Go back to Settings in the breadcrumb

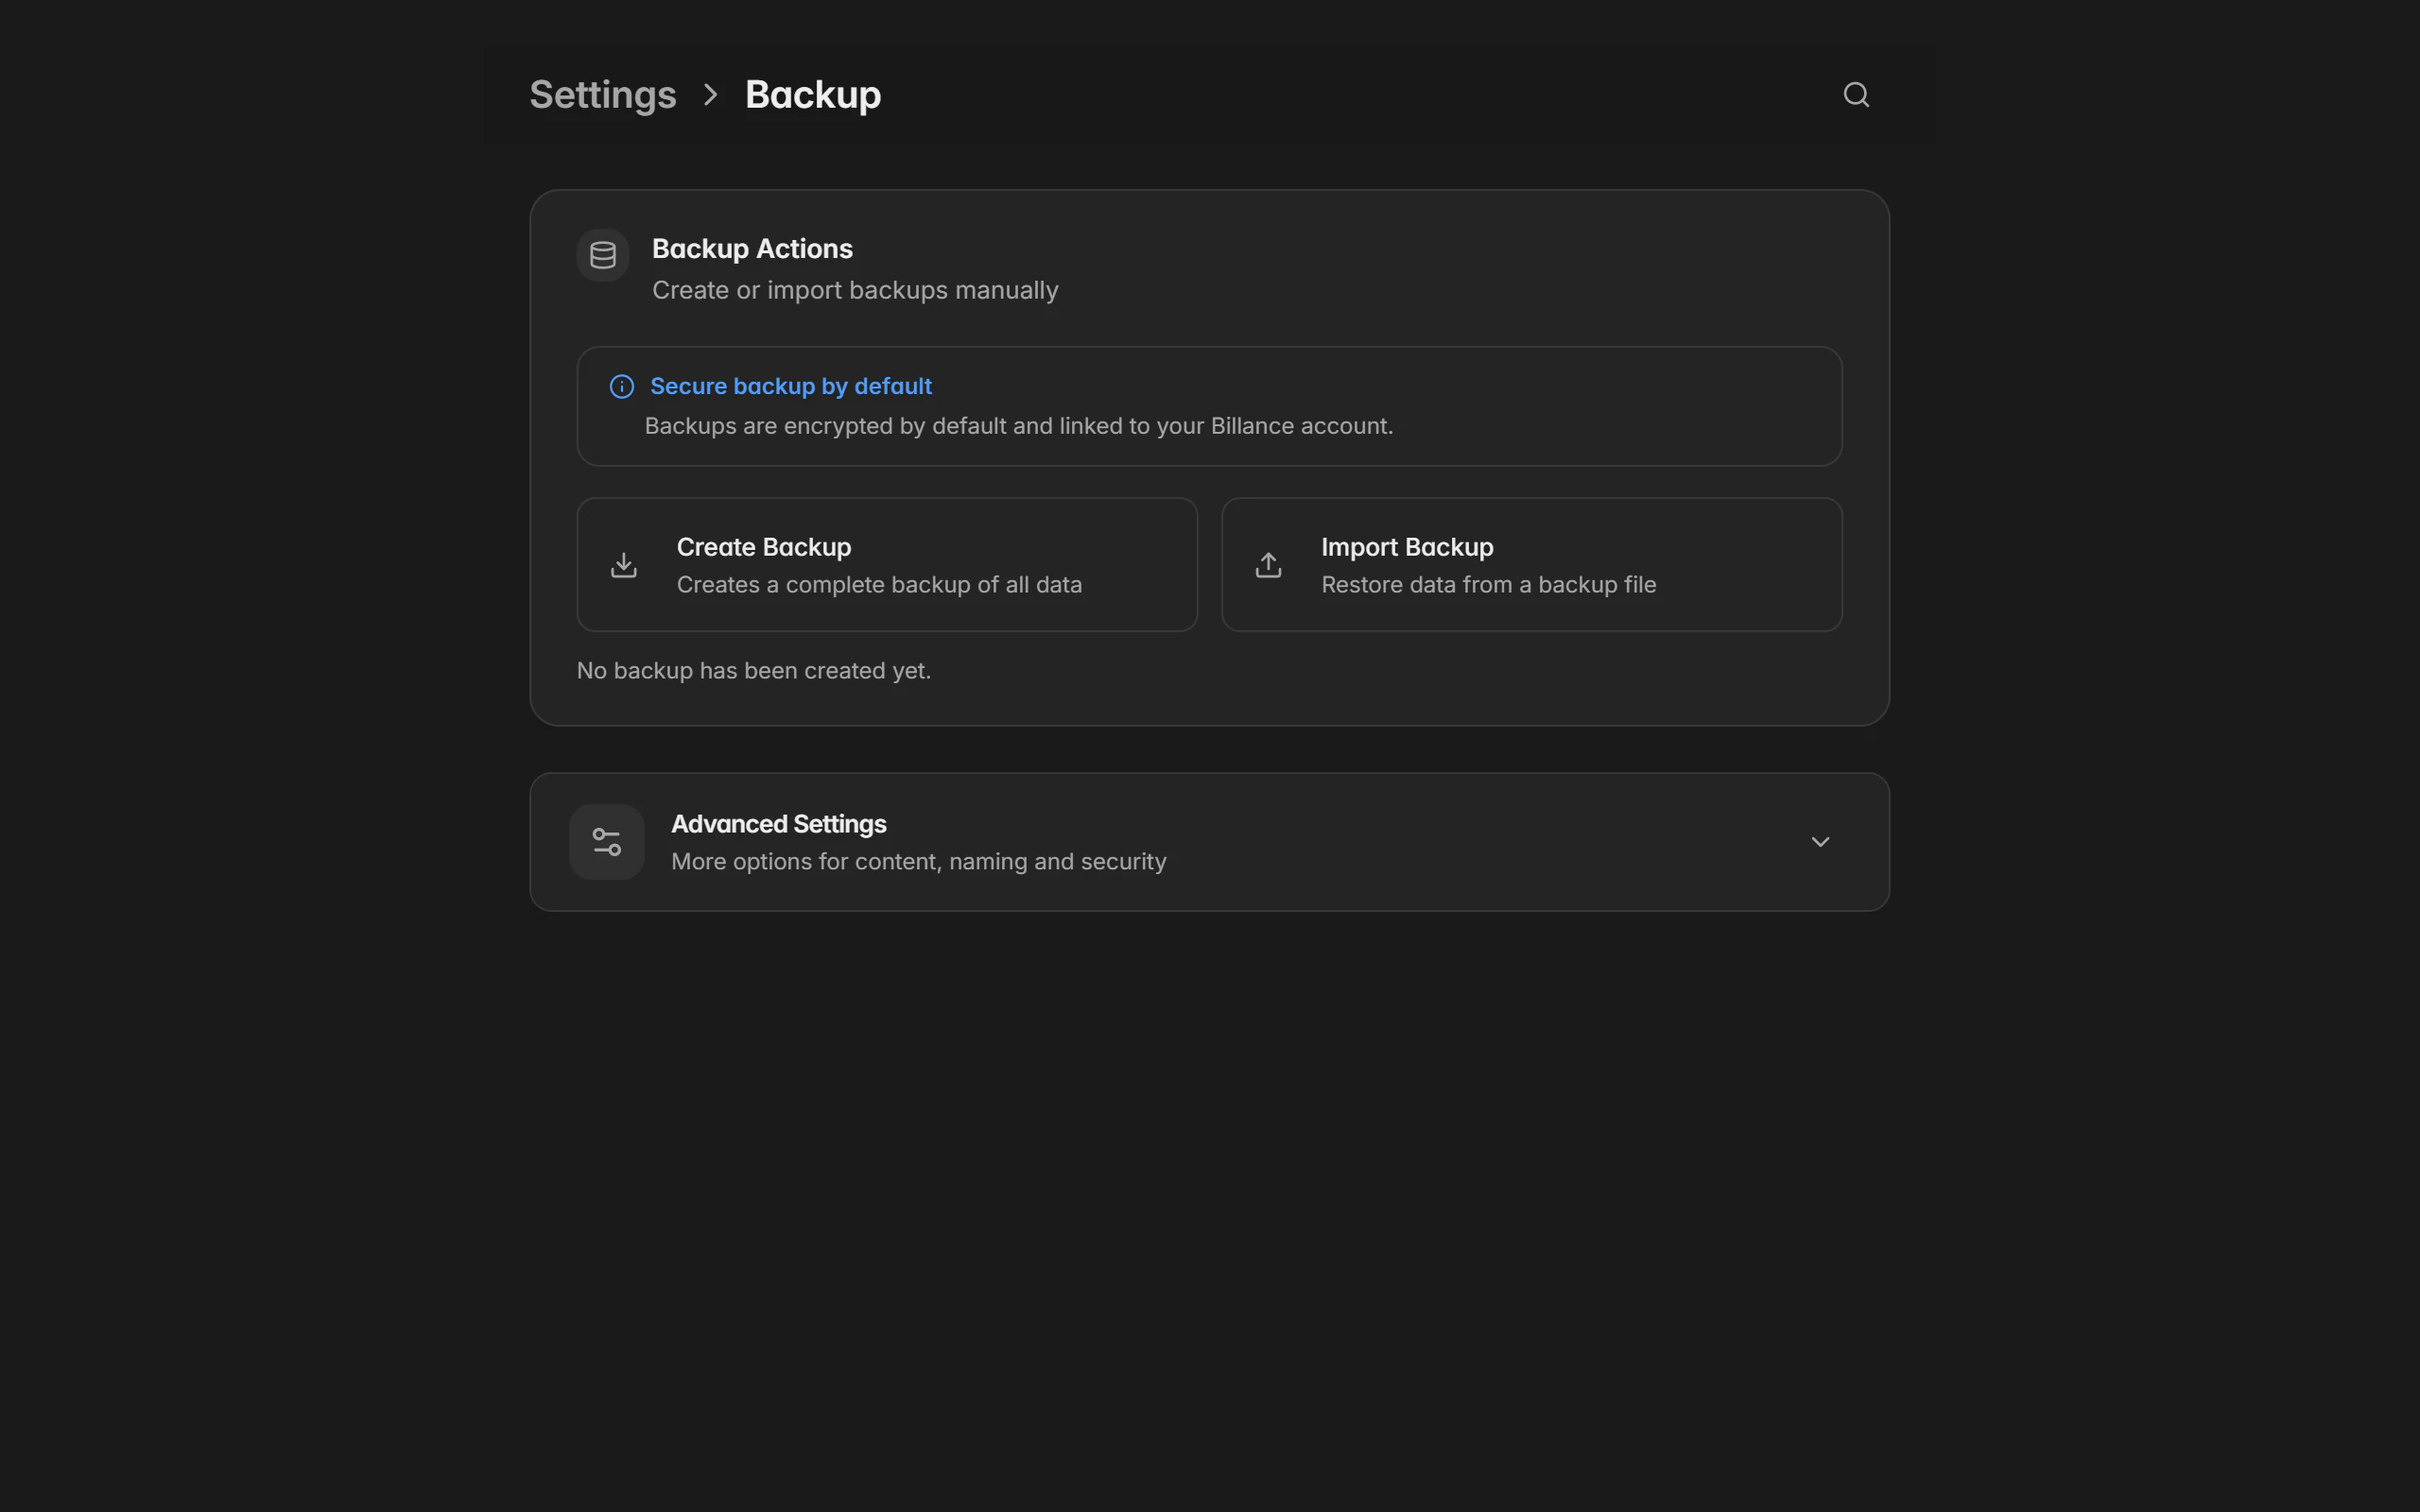603,95
